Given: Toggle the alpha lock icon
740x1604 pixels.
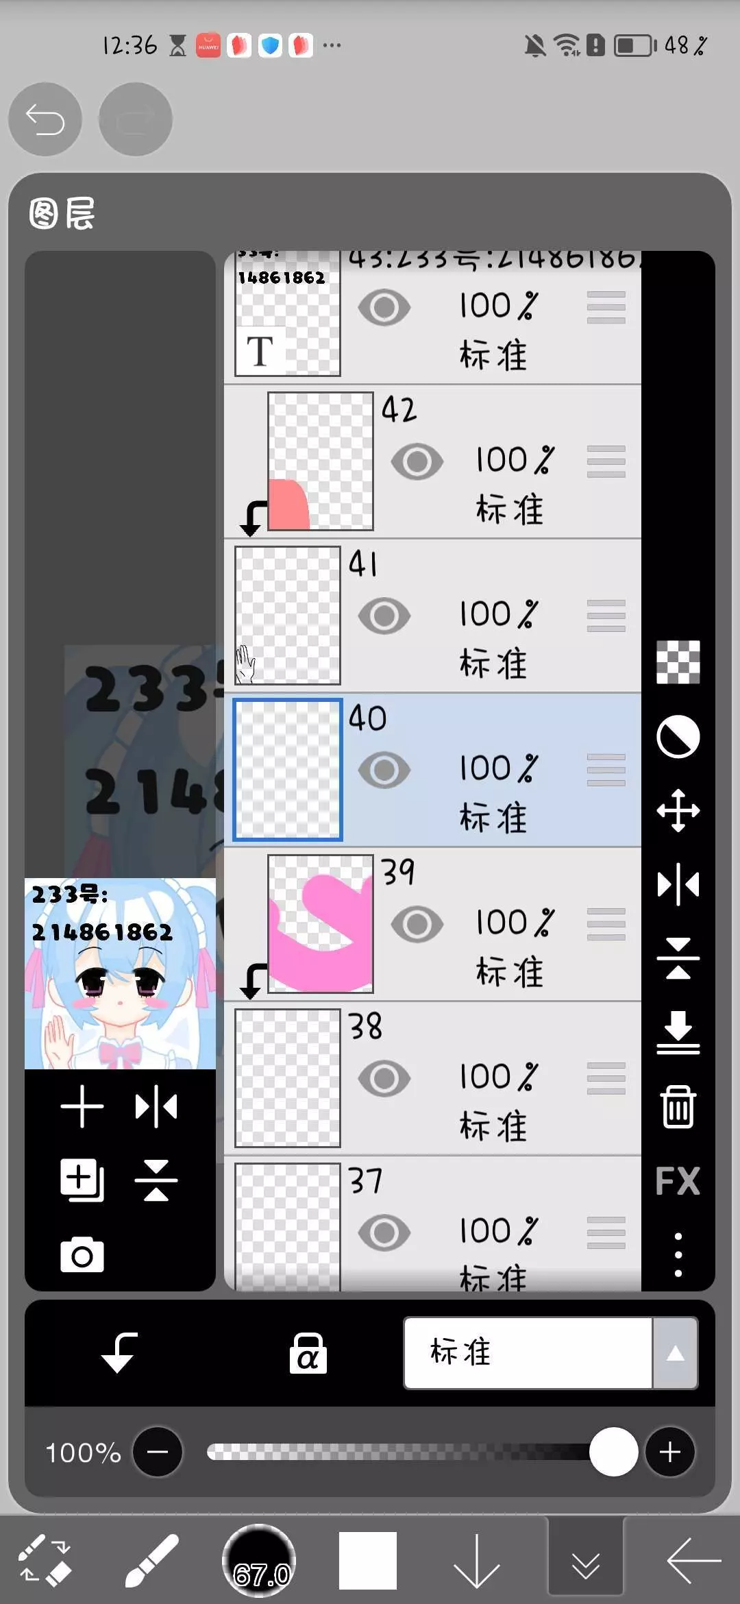Looking at the screenshot, I should click(x=308, y=1353).
